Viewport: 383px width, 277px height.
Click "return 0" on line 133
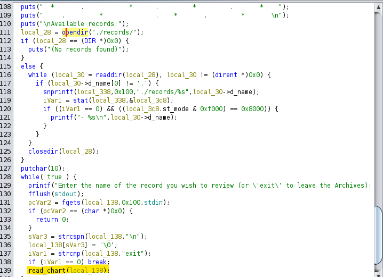click(x=51, y=220)
